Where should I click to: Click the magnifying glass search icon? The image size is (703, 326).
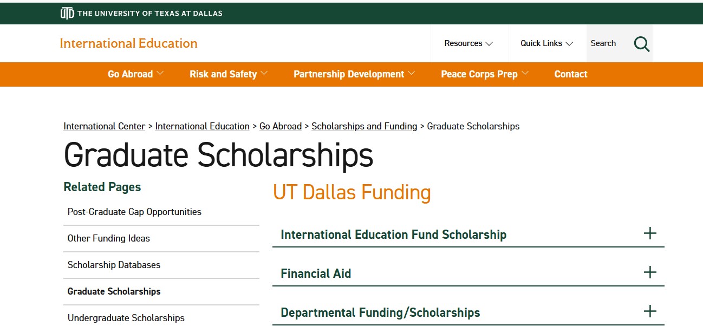[x=641, y=44]
